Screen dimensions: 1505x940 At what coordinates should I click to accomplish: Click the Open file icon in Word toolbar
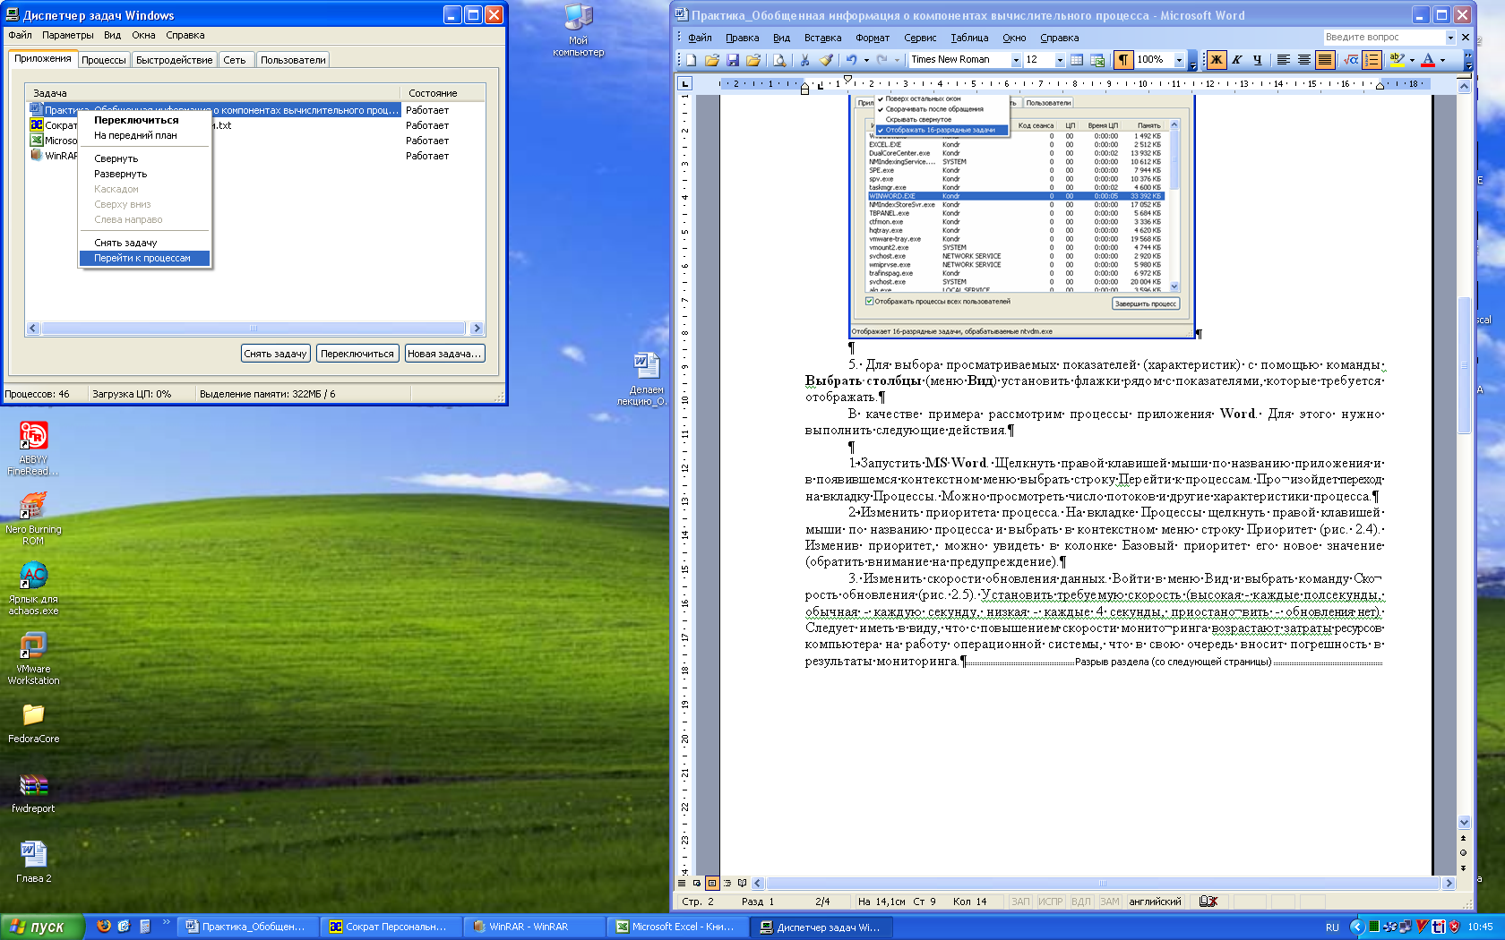pos(712,60)
